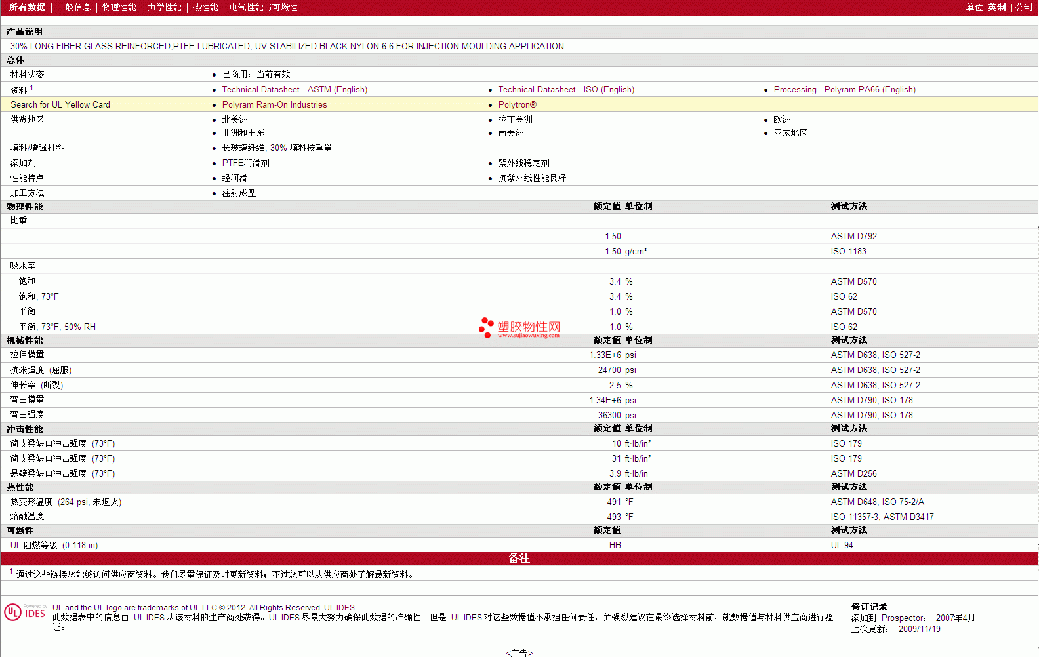Click the density unit "g/cm³"
Image resolution: width=1039 pixels, height=657 pixels.
[x=636, y=252]
